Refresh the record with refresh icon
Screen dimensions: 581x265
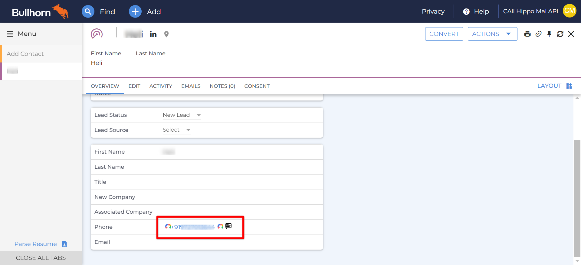pos(560,34)
